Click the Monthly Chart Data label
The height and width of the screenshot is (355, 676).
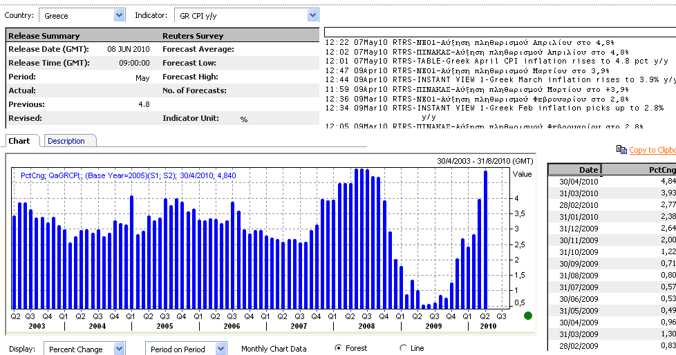(x=274, y=349)
